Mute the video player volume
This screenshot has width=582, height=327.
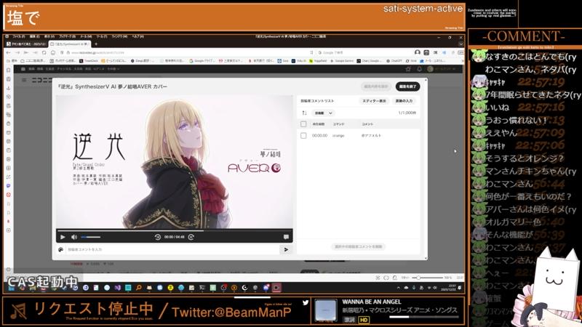click(74, 237)
